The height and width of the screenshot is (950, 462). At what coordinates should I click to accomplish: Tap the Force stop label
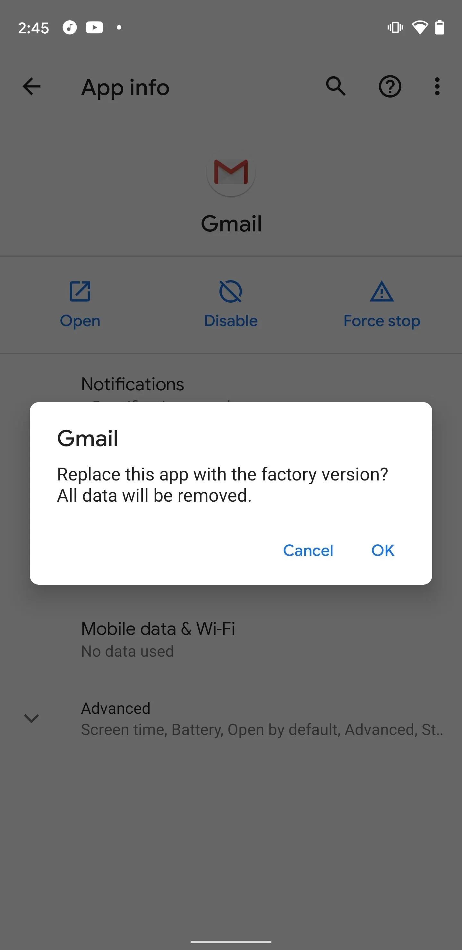click(x=381, y=321)
